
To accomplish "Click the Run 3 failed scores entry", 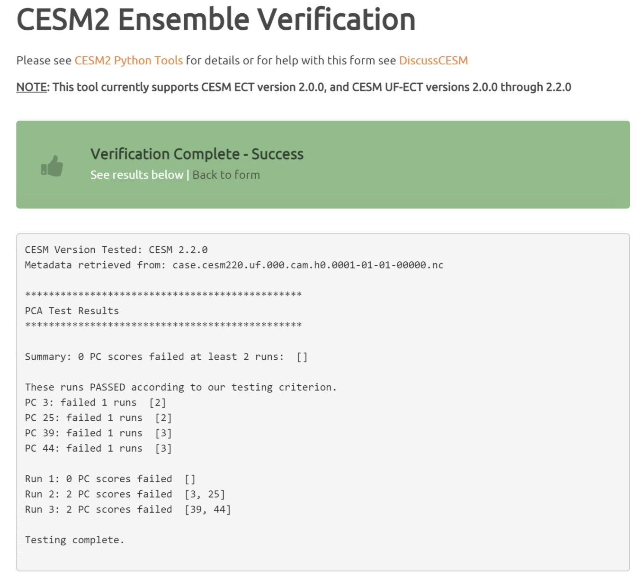I will [x=128, y=509].
